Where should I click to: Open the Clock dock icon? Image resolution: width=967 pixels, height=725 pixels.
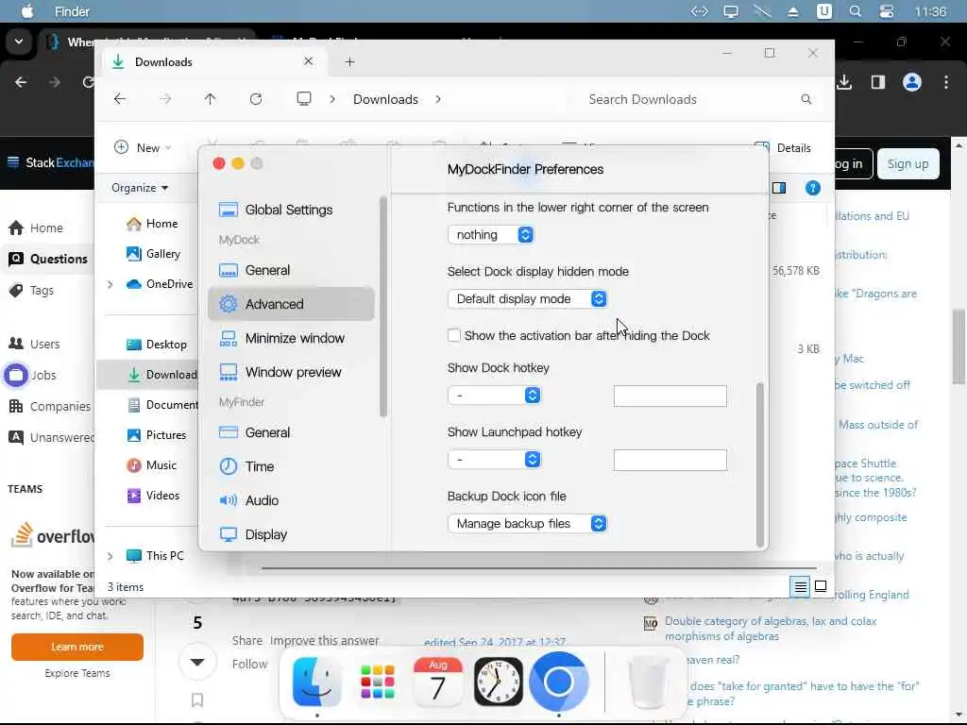(499, 682)
